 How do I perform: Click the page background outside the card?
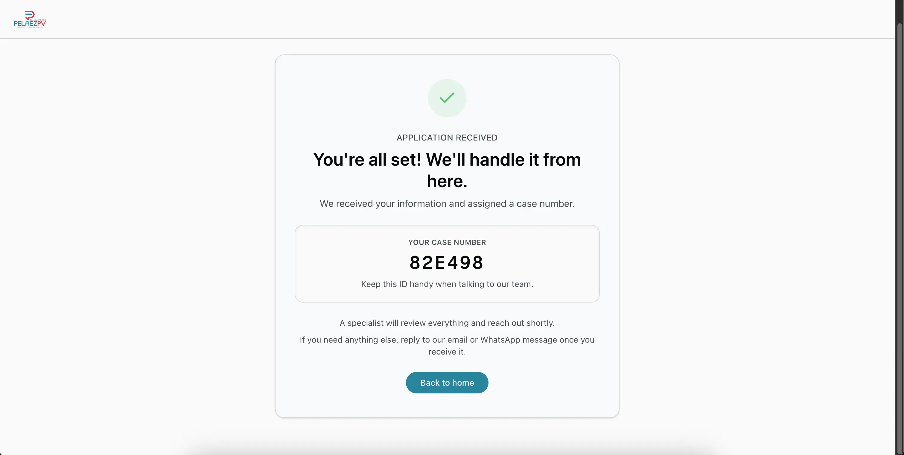click(140, 228)
